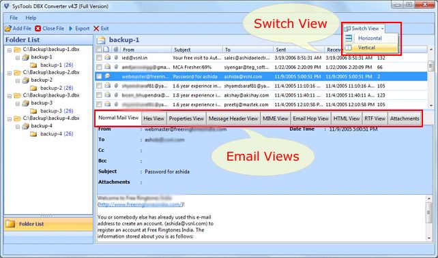Check the select-all checkbox in header row
Image resolution: width=438 pixels, height=258 pixels.
coord(99,49)
